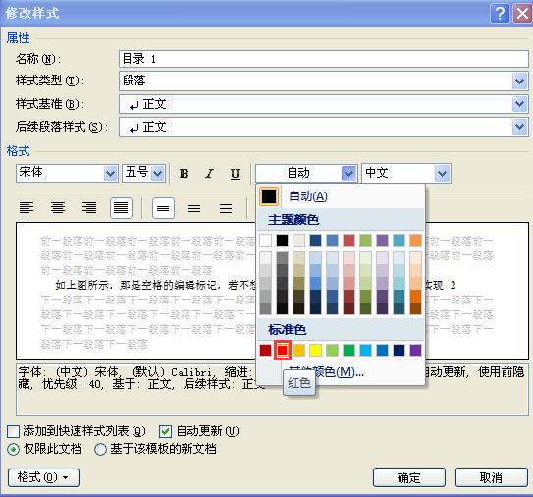Pick orange theme color swatch top row
Screen dimensions: 533x497
pyautogui.click(x=416, y=241)
